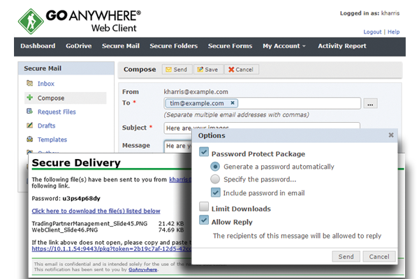
Task: Click the 74.69 KB file size
Action: 171,230
